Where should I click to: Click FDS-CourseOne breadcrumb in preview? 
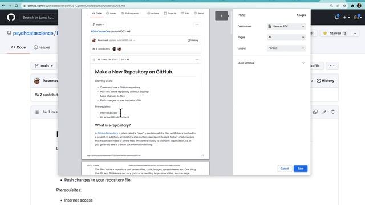[101, 32]
